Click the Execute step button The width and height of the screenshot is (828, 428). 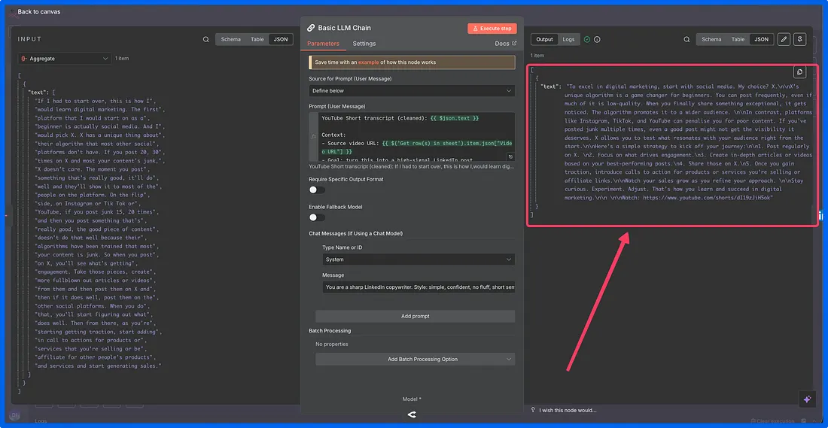pos(492,29)
